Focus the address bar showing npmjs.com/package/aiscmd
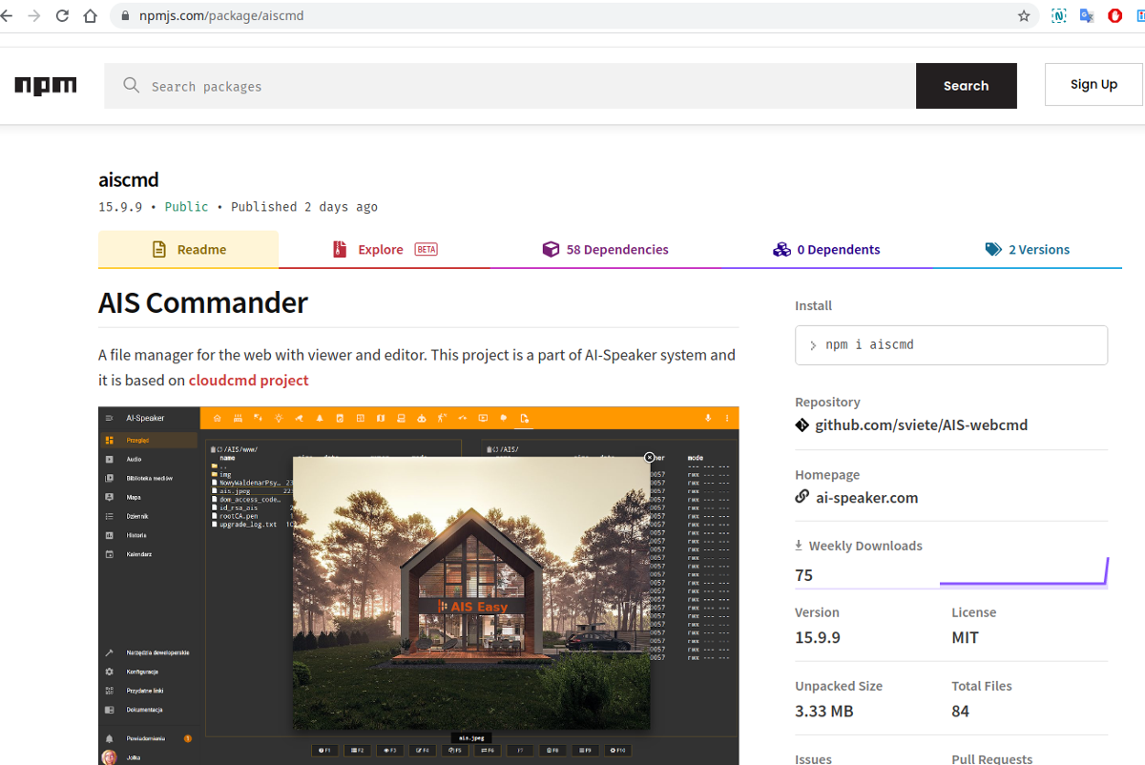Image resolution: width=1145 pixels, height=765 pixels. coord(572,16)
